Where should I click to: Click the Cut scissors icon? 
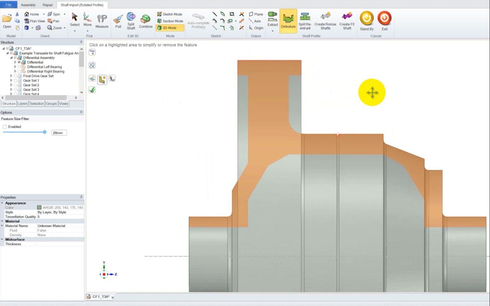click(x=17, y=14)
